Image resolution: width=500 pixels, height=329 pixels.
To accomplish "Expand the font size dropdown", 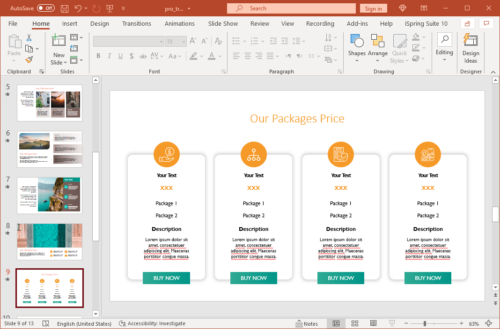I will (183, 42).
